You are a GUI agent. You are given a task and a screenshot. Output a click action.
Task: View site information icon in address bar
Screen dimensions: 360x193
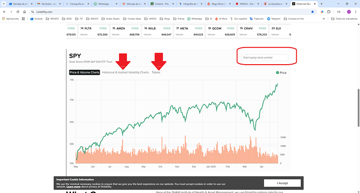(x=32, y=11)
